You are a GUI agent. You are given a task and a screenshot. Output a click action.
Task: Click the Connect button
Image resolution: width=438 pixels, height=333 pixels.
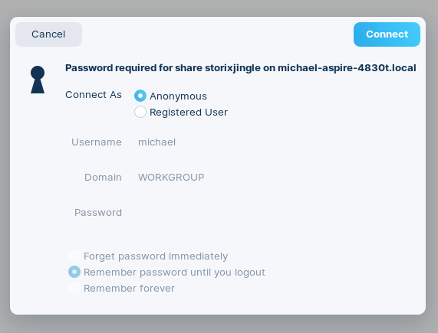(x=387, y=34)
